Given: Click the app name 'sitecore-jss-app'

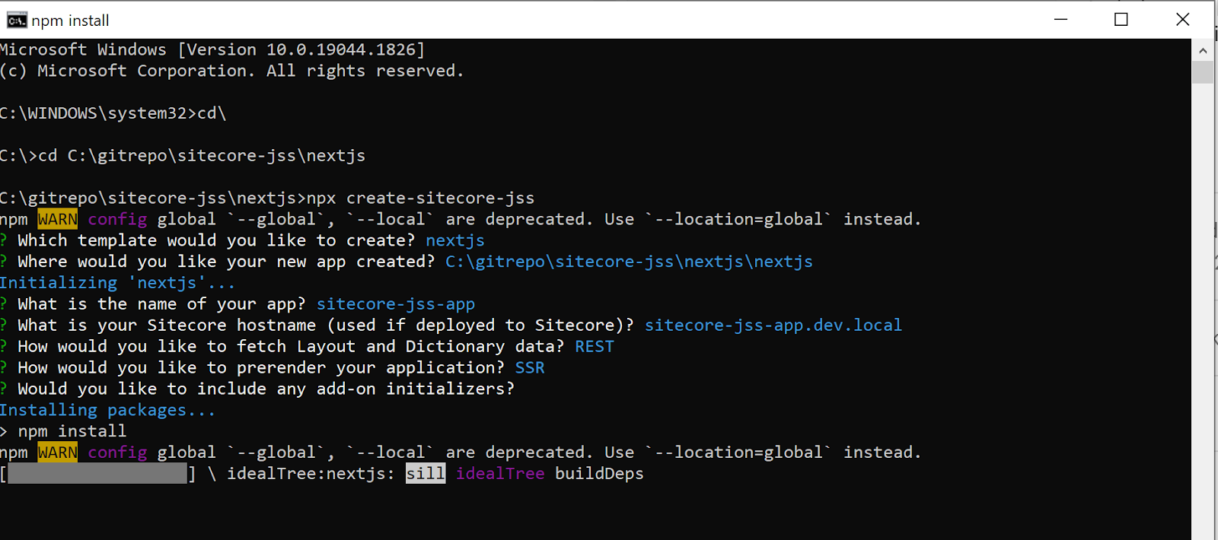Looking at the screenshot, I should pyautogui.click(x=396, y=304).
